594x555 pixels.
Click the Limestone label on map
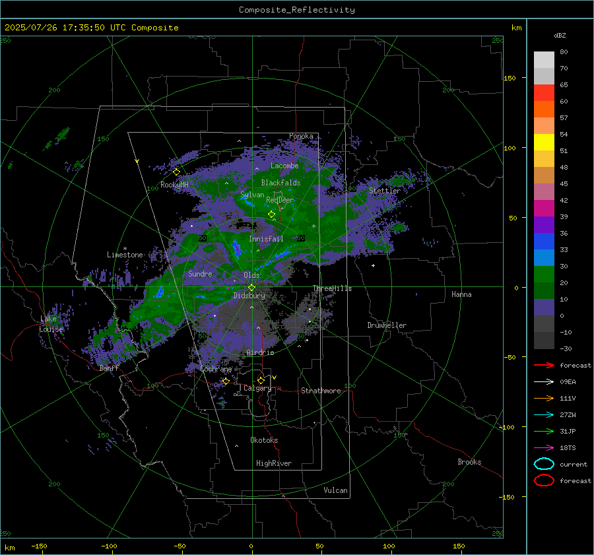tap(125, 255)
